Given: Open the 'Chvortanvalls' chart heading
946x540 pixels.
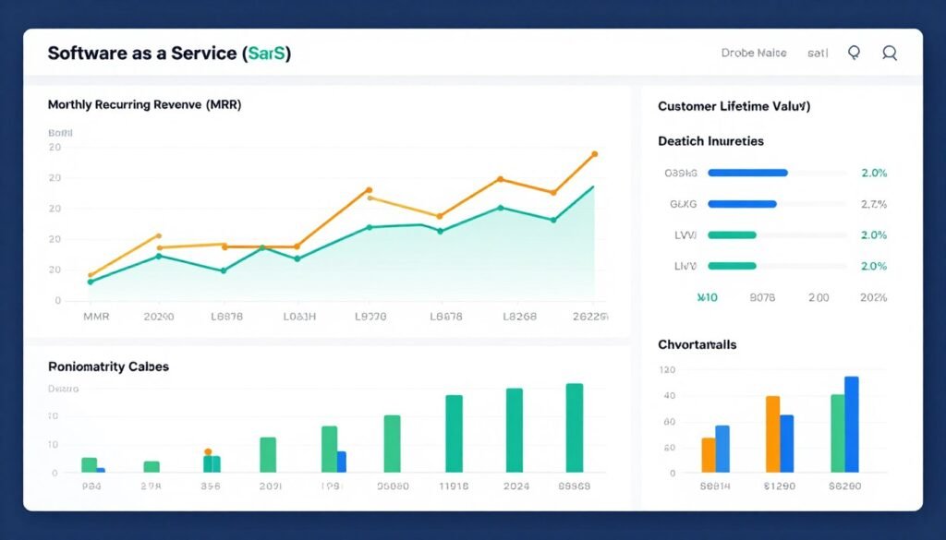Looking at the screenshot, I should coord(697,344).
